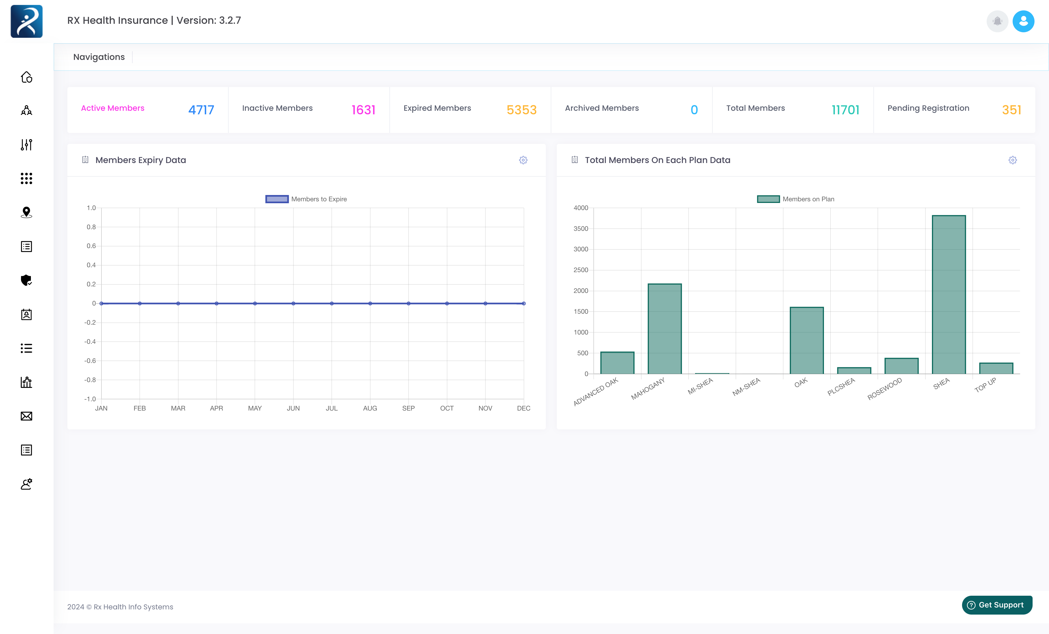The image size is (1049, 634).
Task: Open the Total Members card
Action: pyautogui.click(x=793, y=110)
